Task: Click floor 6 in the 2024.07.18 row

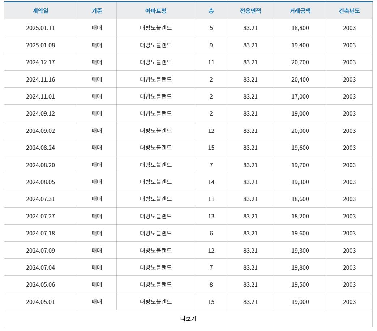Action: 211,233
